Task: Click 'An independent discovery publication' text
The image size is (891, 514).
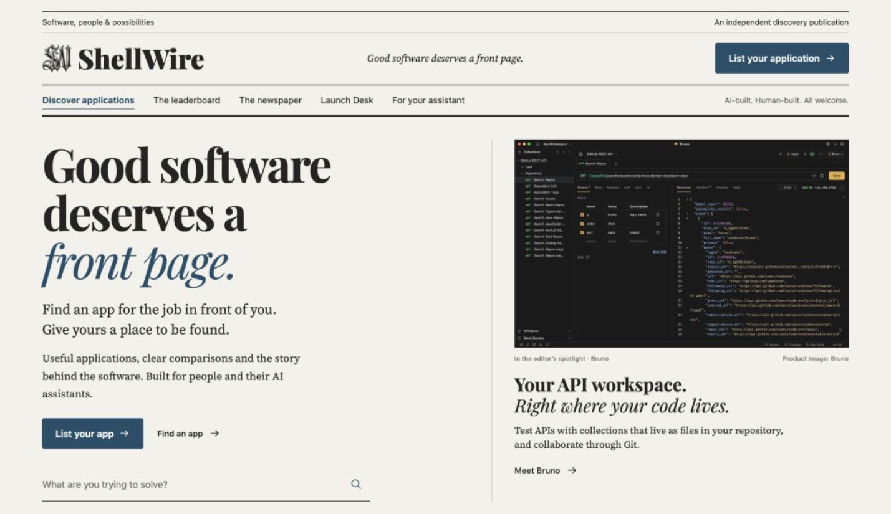Action: 781,22
